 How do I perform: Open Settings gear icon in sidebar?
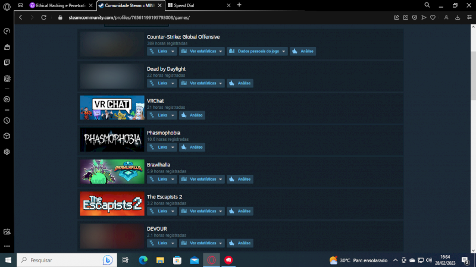point(7,152)
